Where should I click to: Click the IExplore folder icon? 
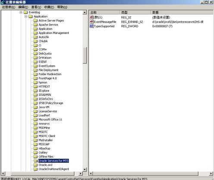(x=35, y=91)
